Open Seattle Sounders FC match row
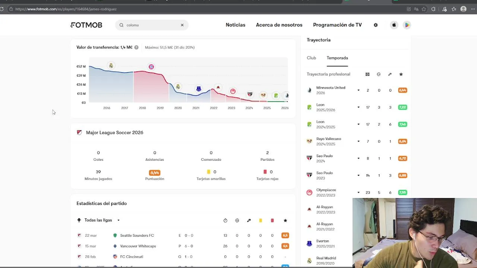 (x=183, y=235)
